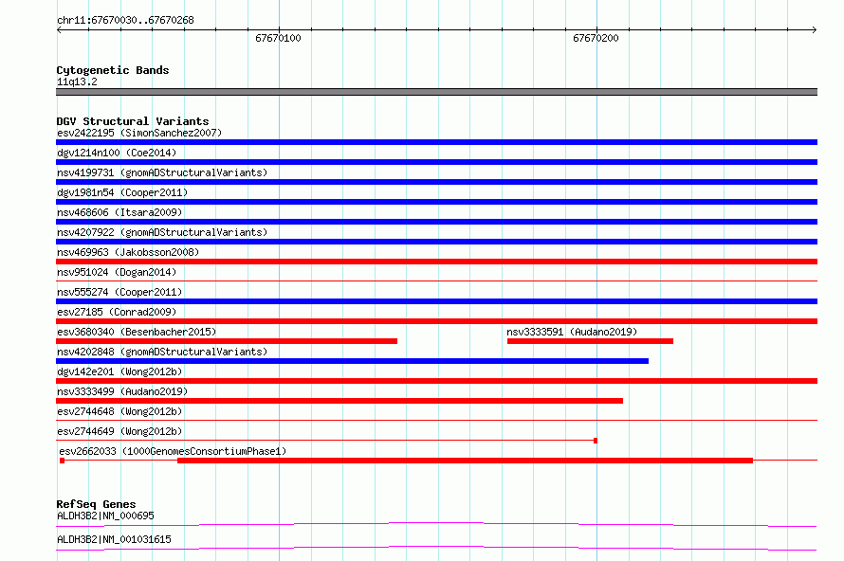Click the small red start block of esv2662033
Viewport: 844px width, 561px height.
62,461
